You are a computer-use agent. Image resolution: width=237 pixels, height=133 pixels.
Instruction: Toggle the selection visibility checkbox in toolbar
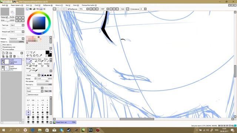coord(69,9)
